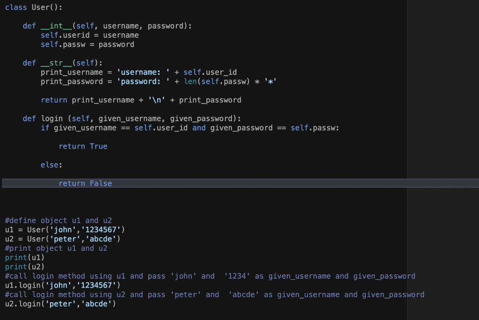Click the "'\n'" string in return statement

[156, 100]
